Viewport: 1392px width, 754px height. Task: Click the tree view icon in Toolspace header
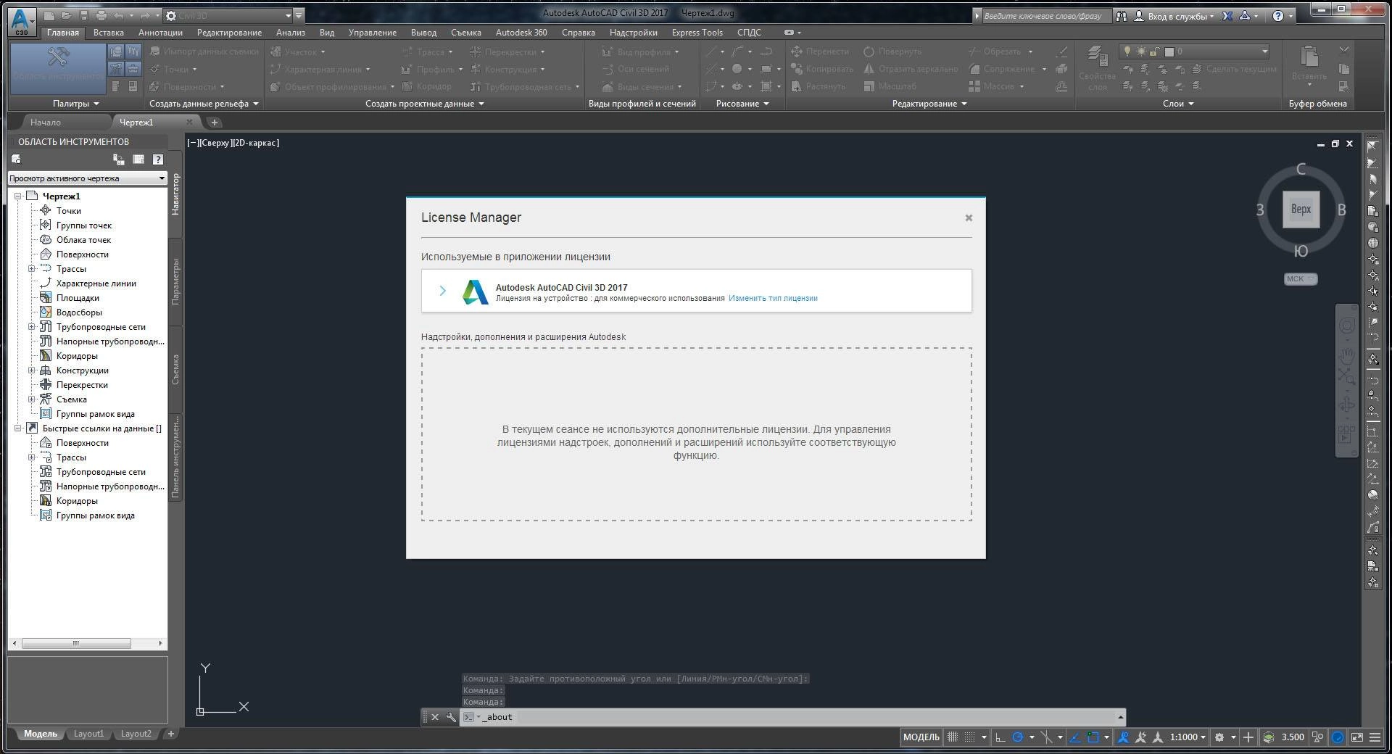[118, 159]
